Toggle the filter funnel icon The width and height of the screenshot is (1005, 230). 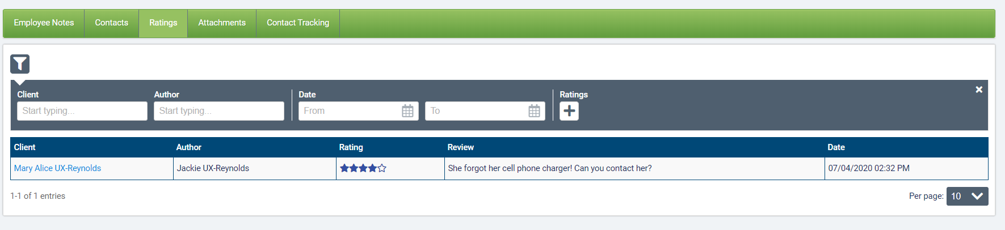pos(20,64)
